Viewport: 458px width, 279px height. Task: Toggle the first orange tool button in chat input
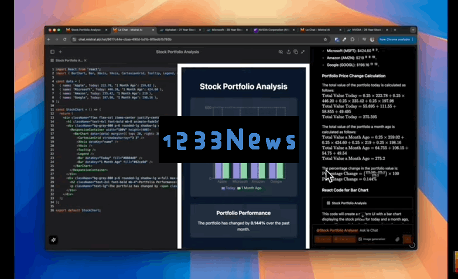point(323,239)
